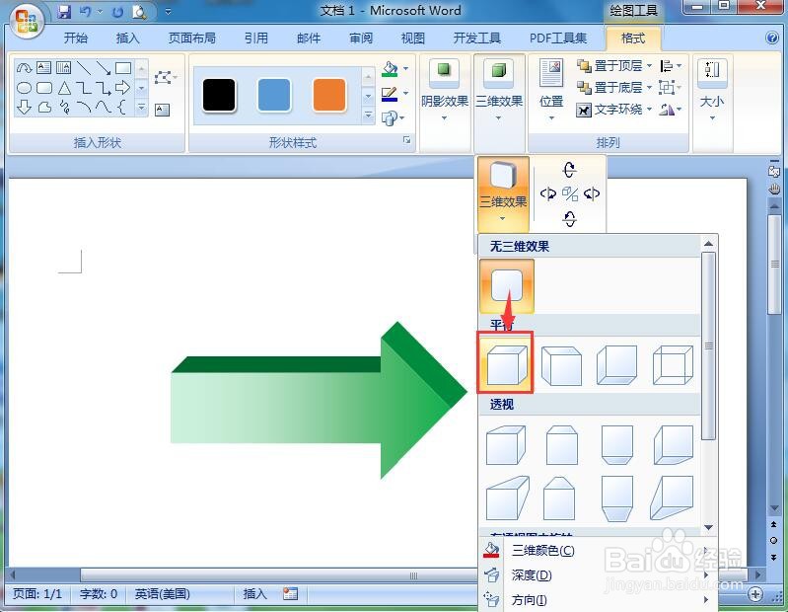Click macro record icon in status bar
Screen dimensions: 788x612
coord(290,594)
